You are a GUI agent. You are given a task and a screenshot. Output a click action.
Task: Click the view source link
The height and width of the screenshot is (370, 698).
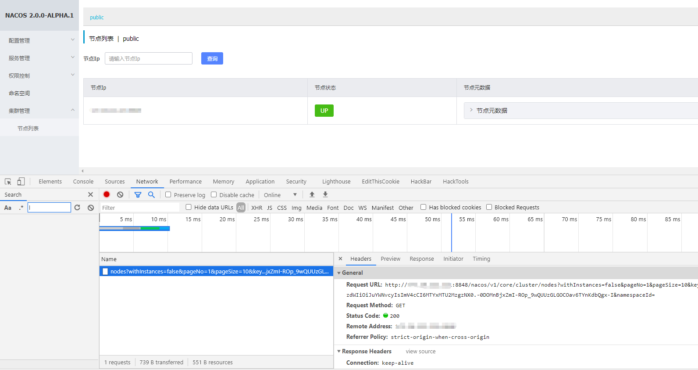420,351
